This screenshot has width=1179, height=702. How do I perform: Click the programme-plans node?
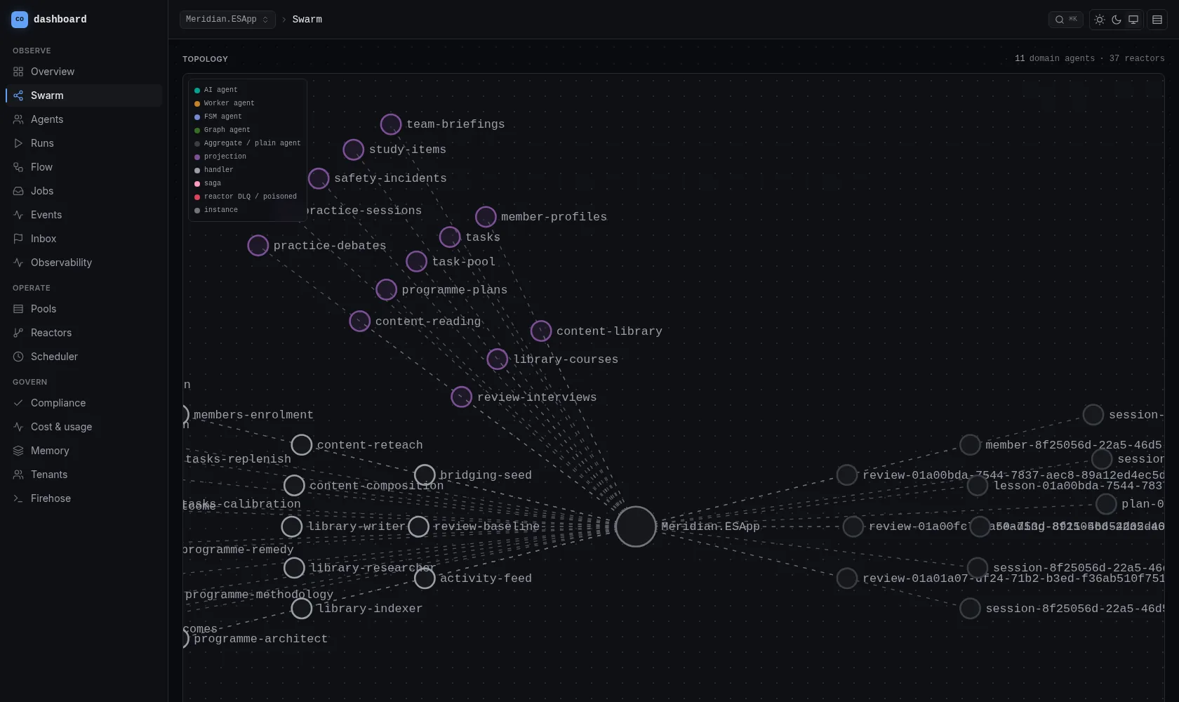(x=387, y=290)
